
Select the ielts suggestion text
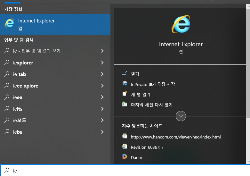tap(18, 109)
